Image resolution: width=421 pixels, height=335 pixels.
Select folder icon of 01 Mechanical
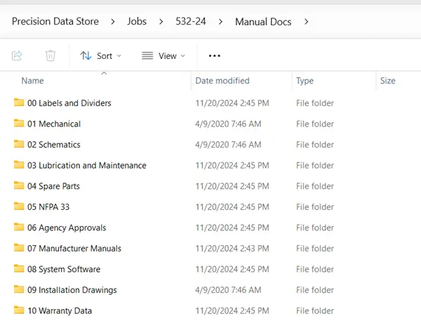click(x=19, y=123)
